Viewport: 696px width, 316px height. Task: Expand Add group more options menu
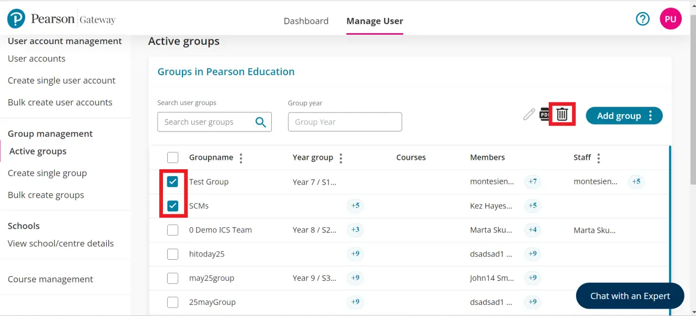click(651, 116)
